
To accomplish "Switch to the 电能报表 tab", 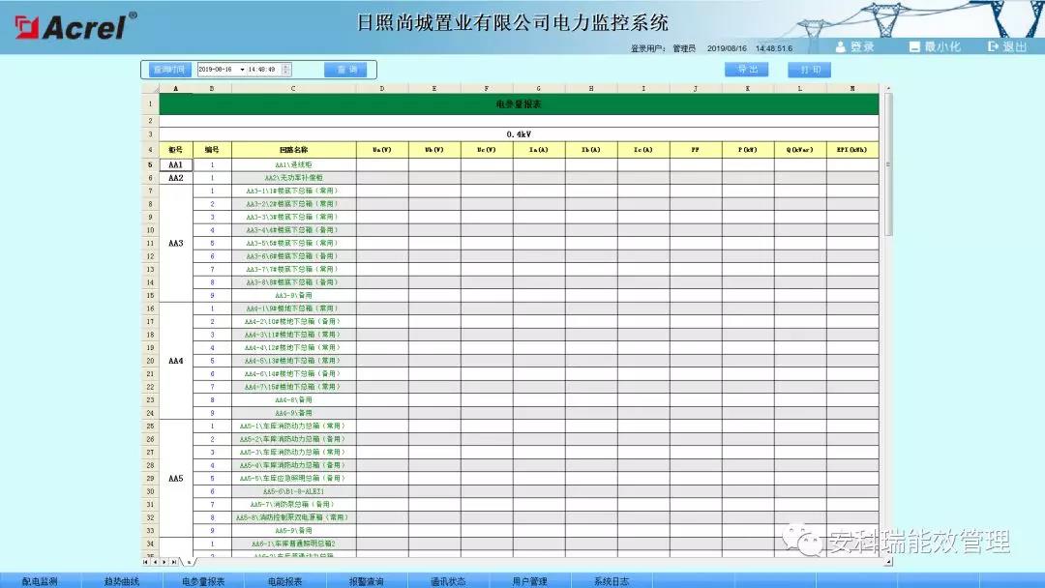I will [x=285, y=581].
